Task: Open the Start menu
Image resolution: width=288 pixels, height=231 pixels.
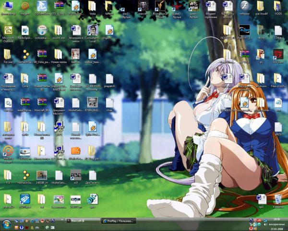Action: tap(7, 224)
